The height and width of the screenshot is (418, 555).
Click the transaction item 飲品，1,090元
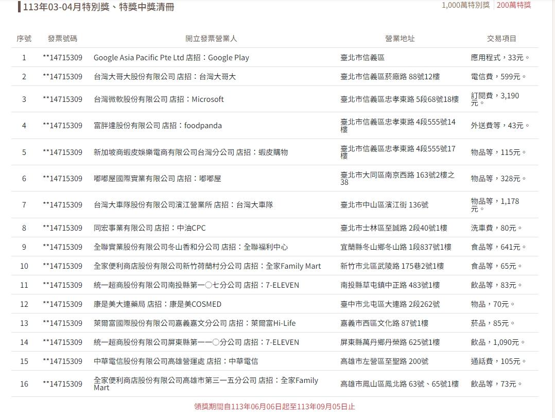498,343
